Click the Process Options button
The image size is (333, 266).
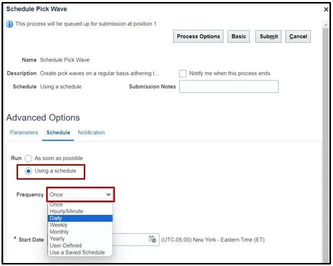tap(198, 37)
